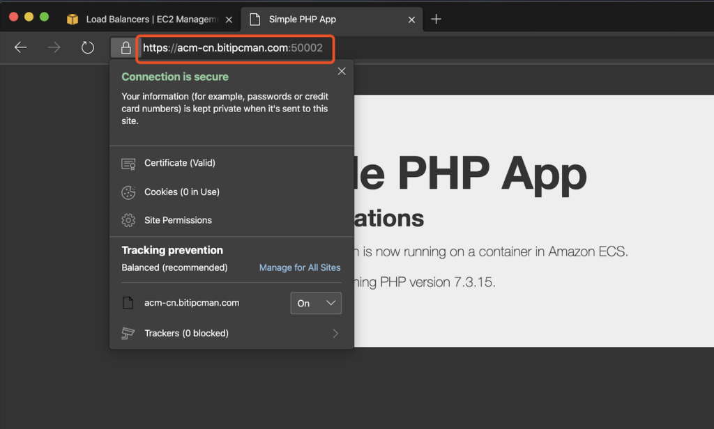
Task: Click the Trackers camera icon
Action: (x=128, y=334)
